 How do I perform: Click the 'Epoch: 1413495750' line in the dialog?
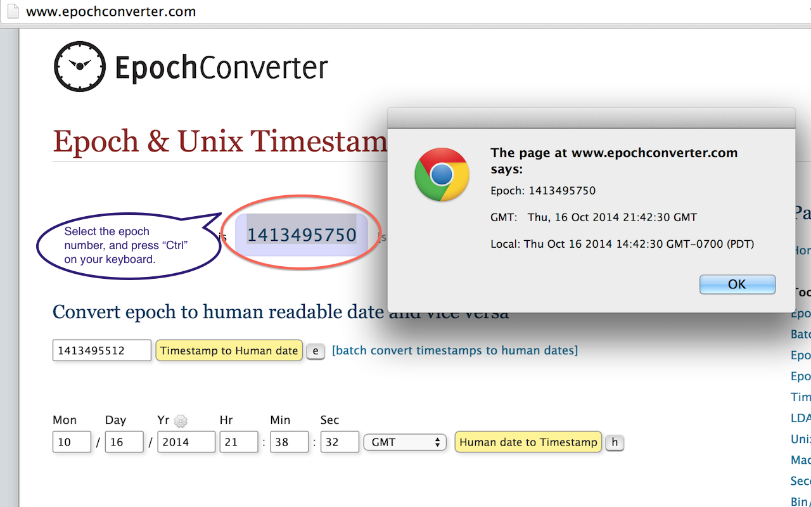(543, 191)
